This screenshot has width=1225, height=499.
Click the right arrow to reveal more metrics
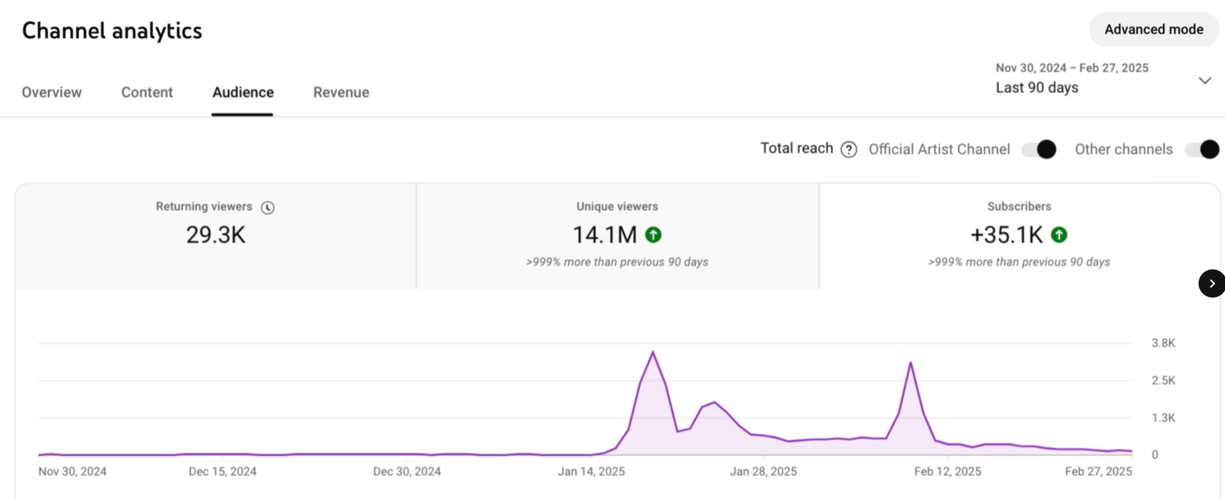tap(1212, 284)
